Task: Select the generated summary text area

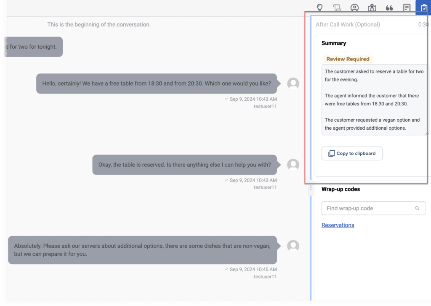Action: click(374, 99)
